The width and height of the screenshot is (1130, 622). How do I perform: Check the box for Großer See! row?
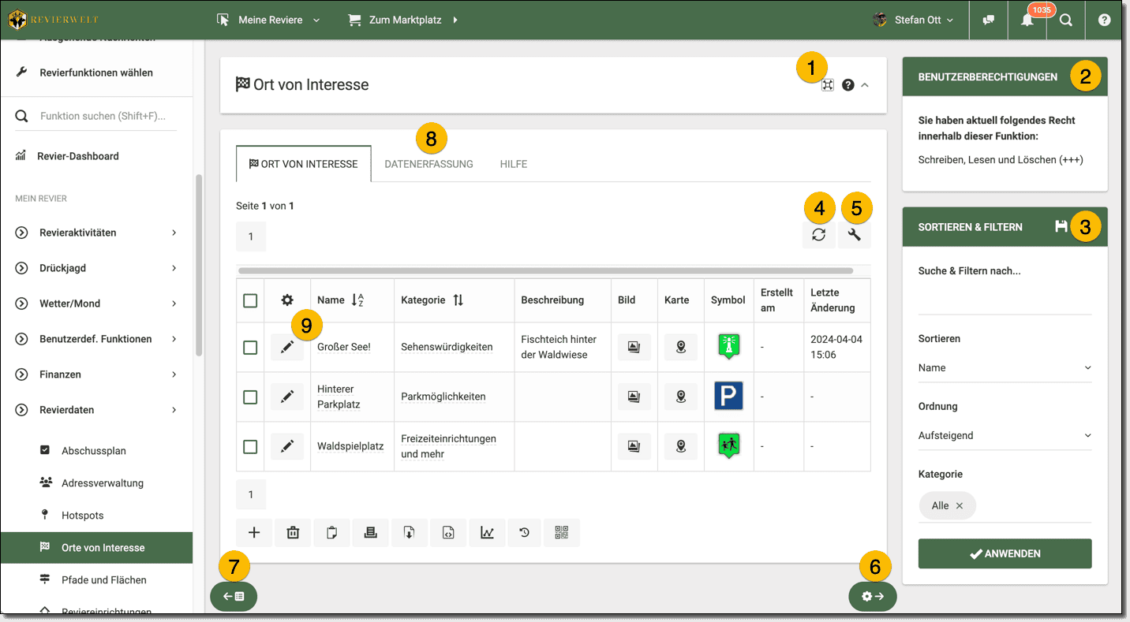click(x=250, y=348)
